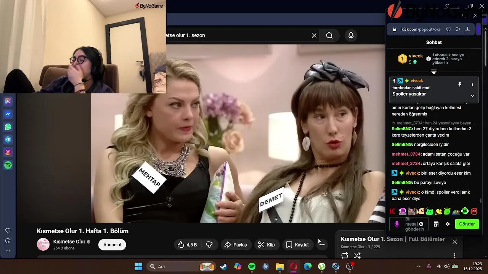
Task: Insert the IC emote
Action: [x=393, y=211]
